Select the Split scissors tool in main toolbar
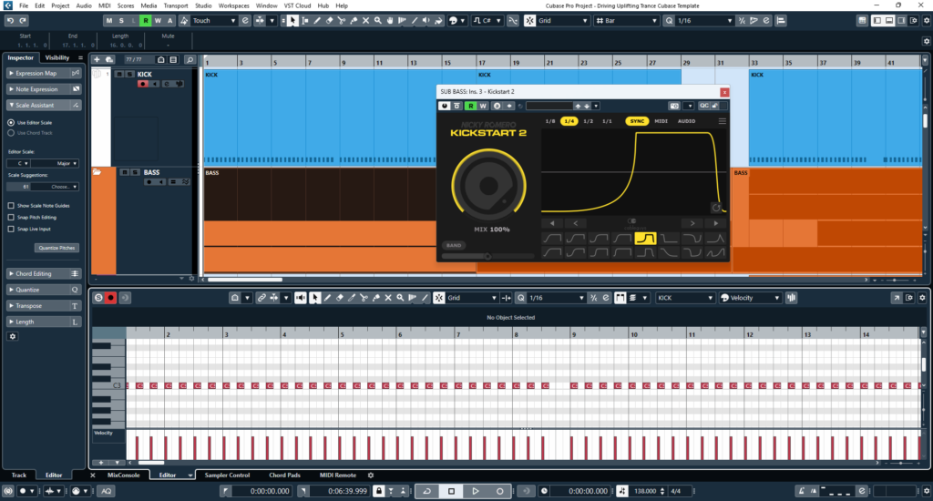 [342, 21]
